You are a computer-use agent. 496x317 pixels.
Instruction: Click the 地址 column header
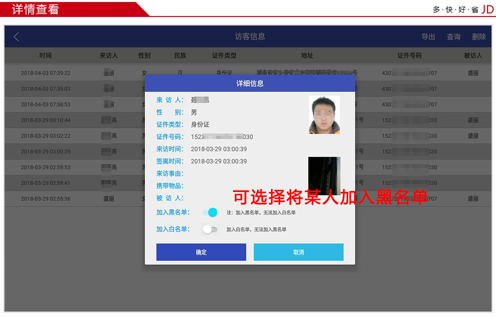(307, 55)
